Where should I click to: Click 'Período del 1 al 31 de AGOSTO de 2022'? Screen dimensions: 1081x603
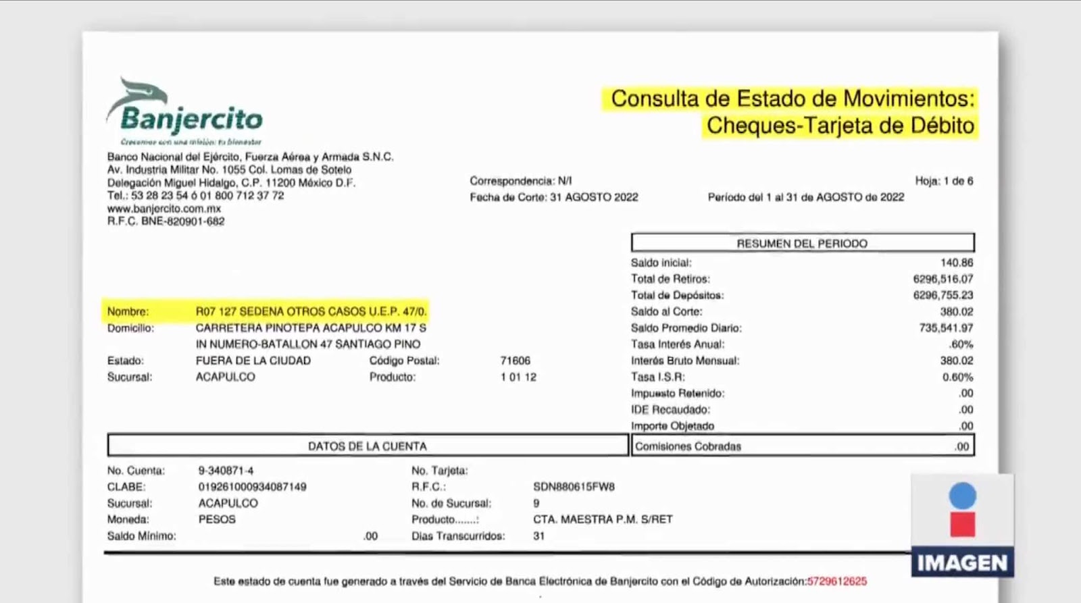806,197
